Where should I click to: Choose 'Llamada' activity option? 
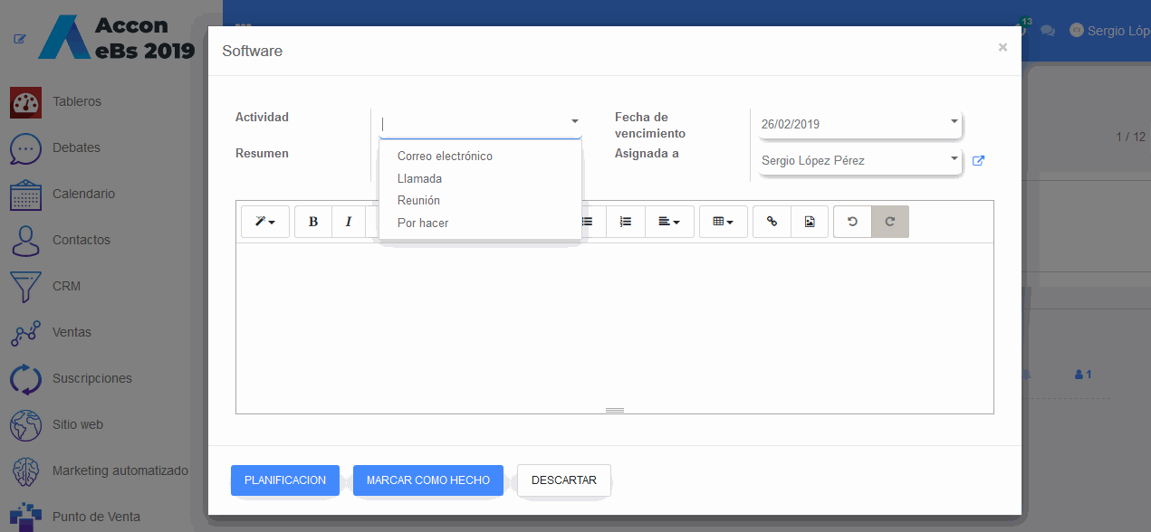coord(419,179)
